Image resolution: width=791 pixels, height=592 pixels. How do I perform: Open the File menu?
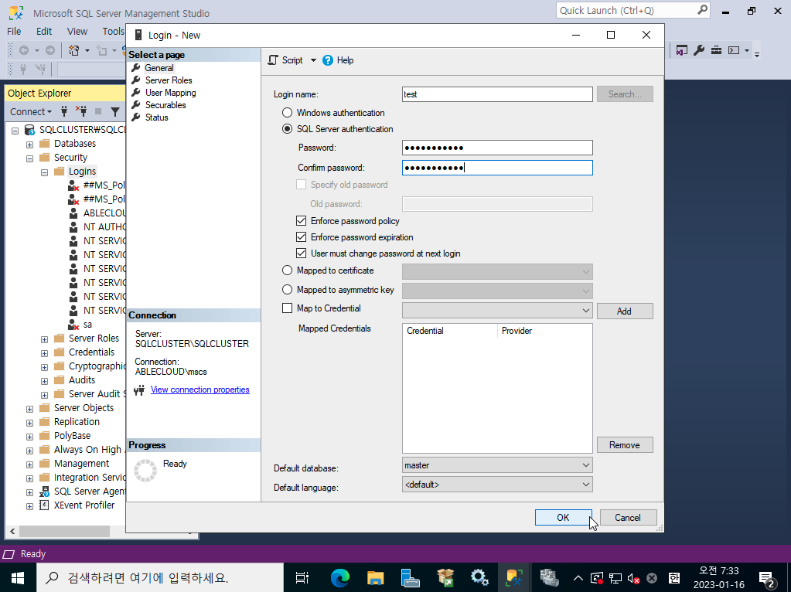pos(14,31)
